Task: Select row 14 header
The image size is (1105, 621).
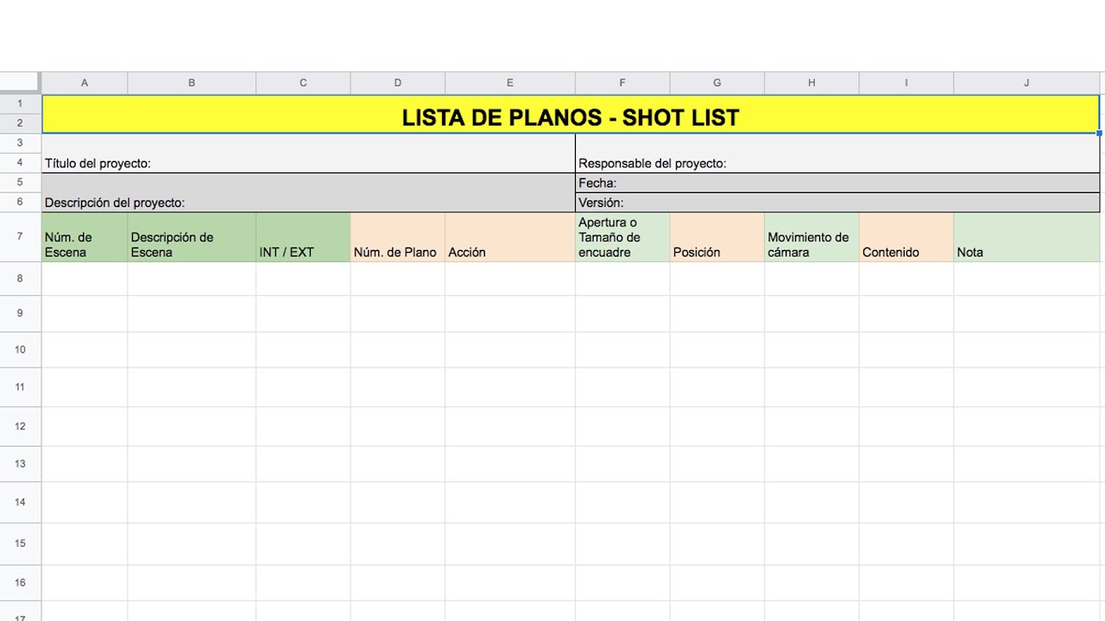Action: (20, 503)
